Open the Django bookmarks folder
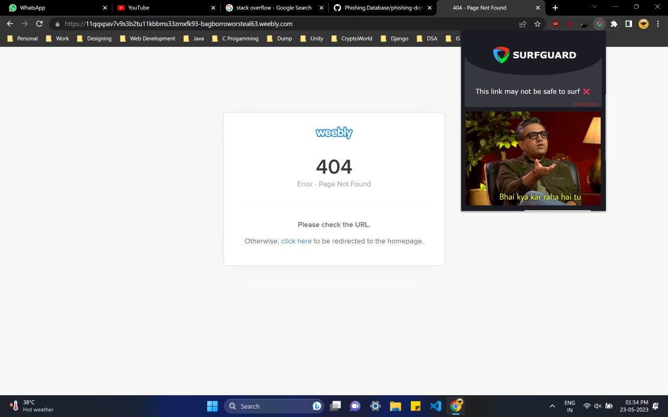 pos(395,39)
